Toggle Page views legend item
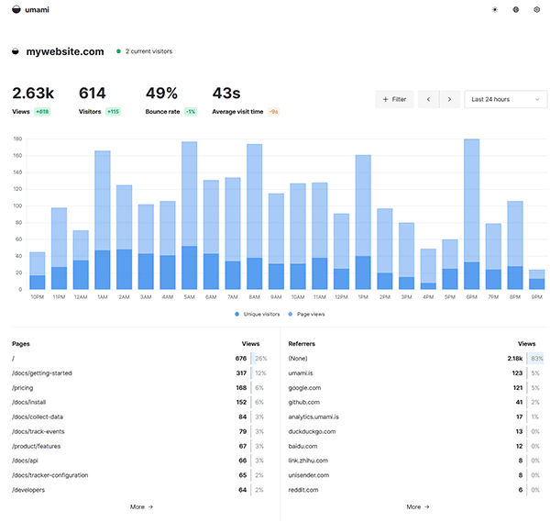 pos(306,314)
